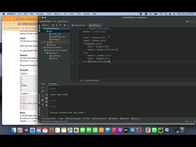Viewport: 196px width, 147px height.
Task: Open the Run tool window button at bottom
Action: (x=61, y=119)
